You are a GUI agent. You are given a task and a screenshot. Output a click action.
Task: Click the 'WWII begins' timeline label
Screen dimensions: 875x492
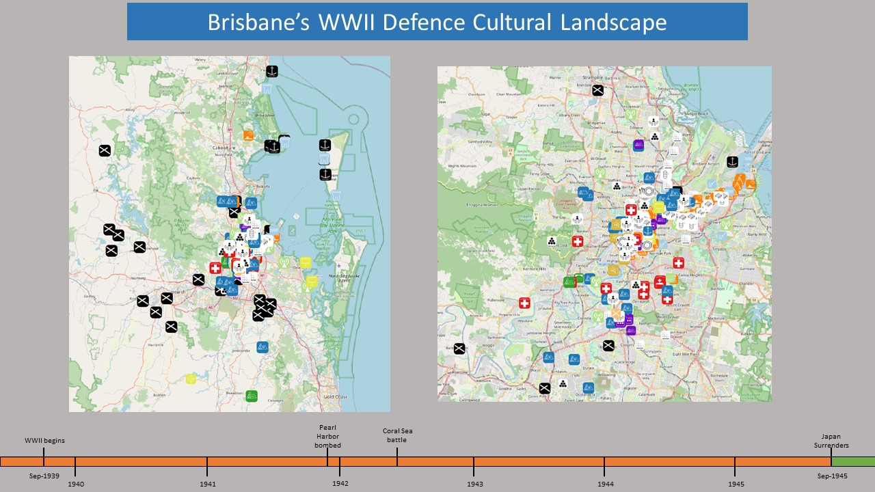point(44,441)
